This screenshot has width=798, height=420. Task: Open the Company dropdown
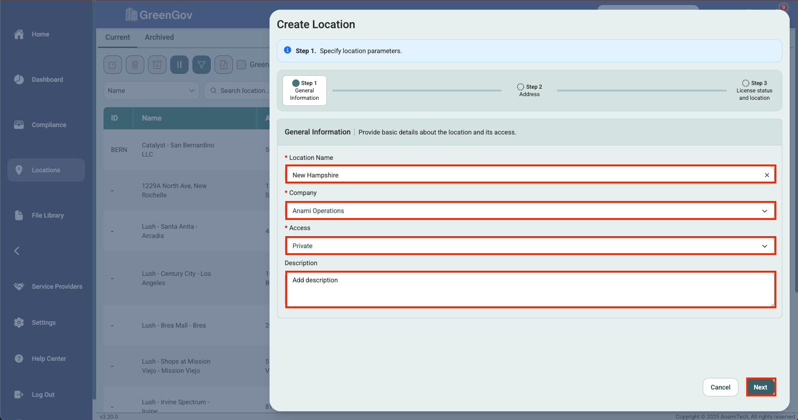tap(530, 211)
